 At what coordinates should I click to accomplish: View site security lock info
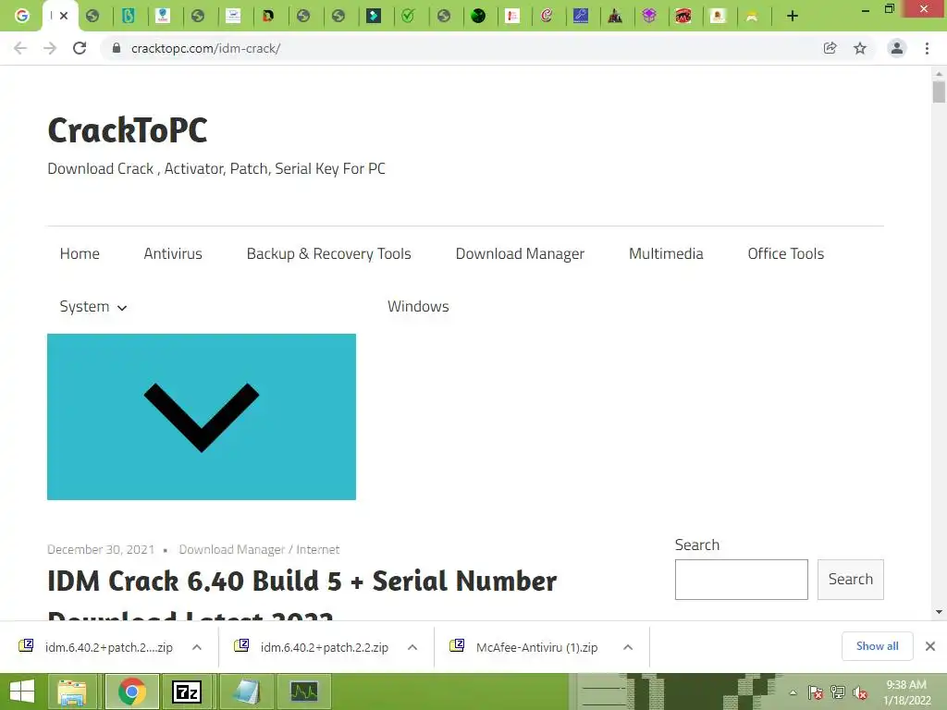click(117, 48)
